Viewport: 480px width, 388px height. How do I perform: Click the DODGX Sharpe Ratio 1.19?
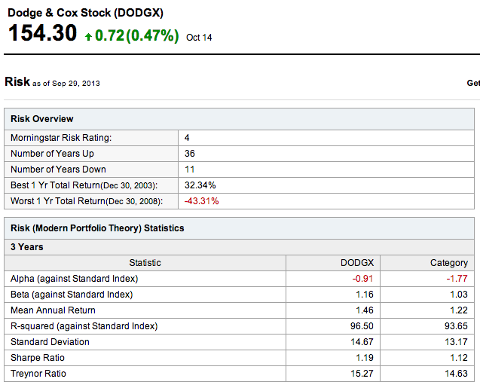(x=364, y=358)
